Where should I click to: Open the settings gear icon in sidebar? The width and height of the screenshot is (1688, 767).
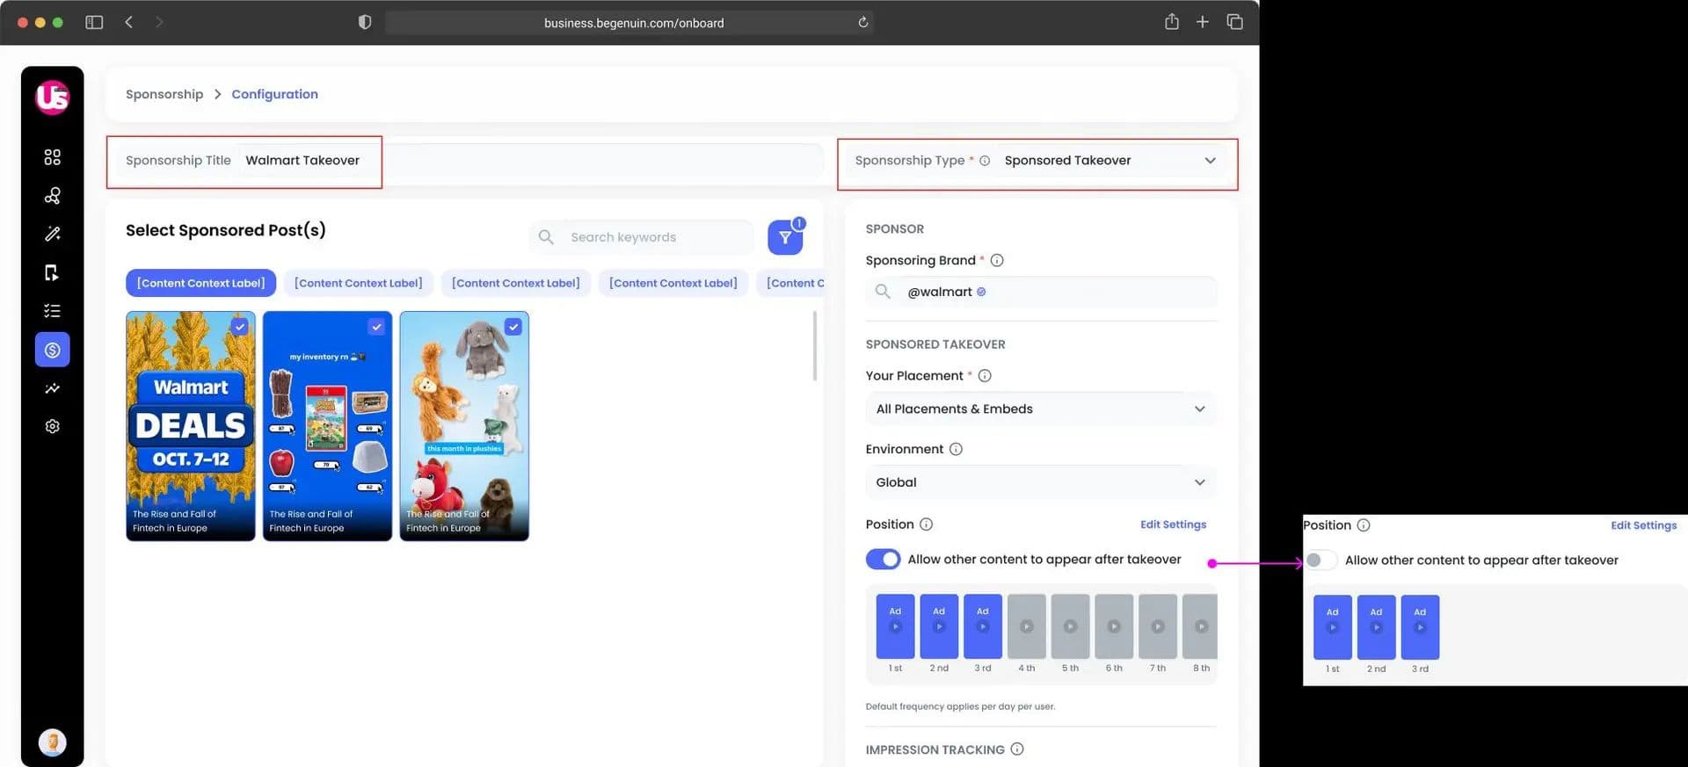pos(53,426)
